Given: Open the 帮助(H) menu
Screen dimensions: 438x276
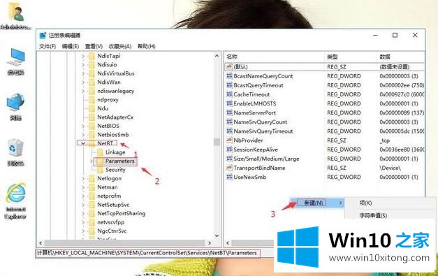Looking at the screenshot, I should (x=147, y=46).
